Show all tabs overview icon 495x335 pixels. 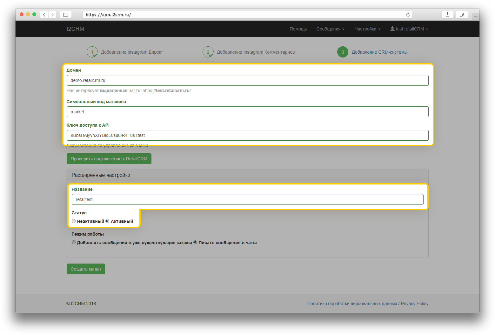462,15
